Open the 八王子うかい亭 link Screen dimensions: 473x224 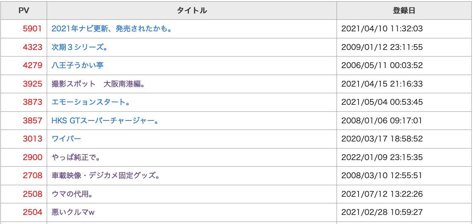78,65
